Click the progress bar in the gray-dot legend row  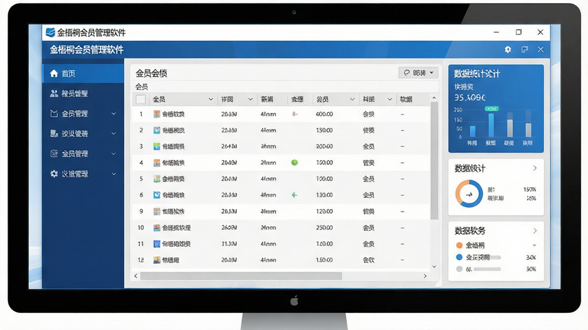pos(487,269)
